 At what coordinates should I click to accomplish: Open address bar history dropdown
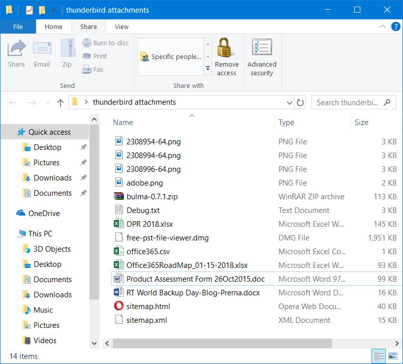click(x=289, y=103)
